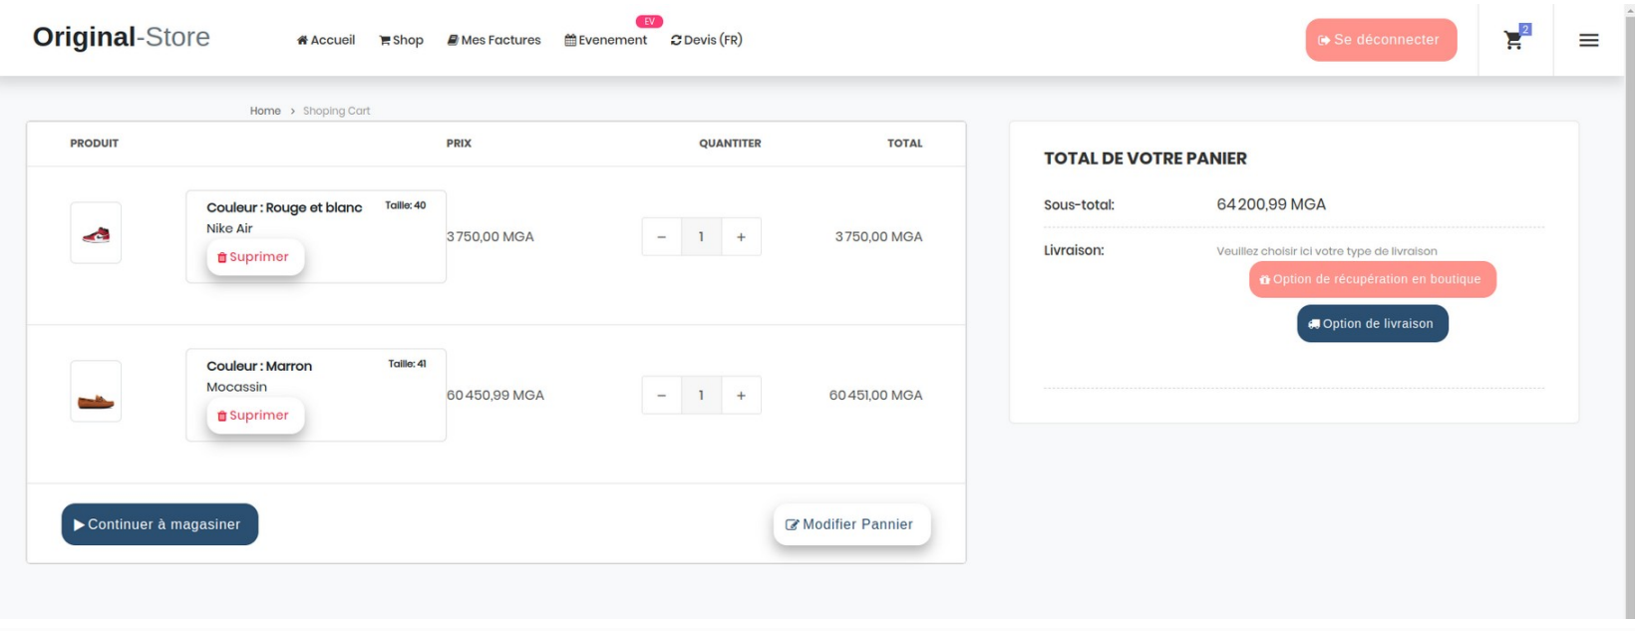
Task: Click the Original-Store logo
Action: pyautogui.click(x=122, y=37)
